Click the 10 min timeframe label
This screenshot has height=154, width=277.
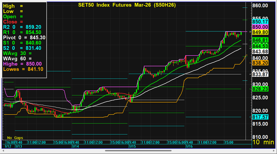[263, 142]
